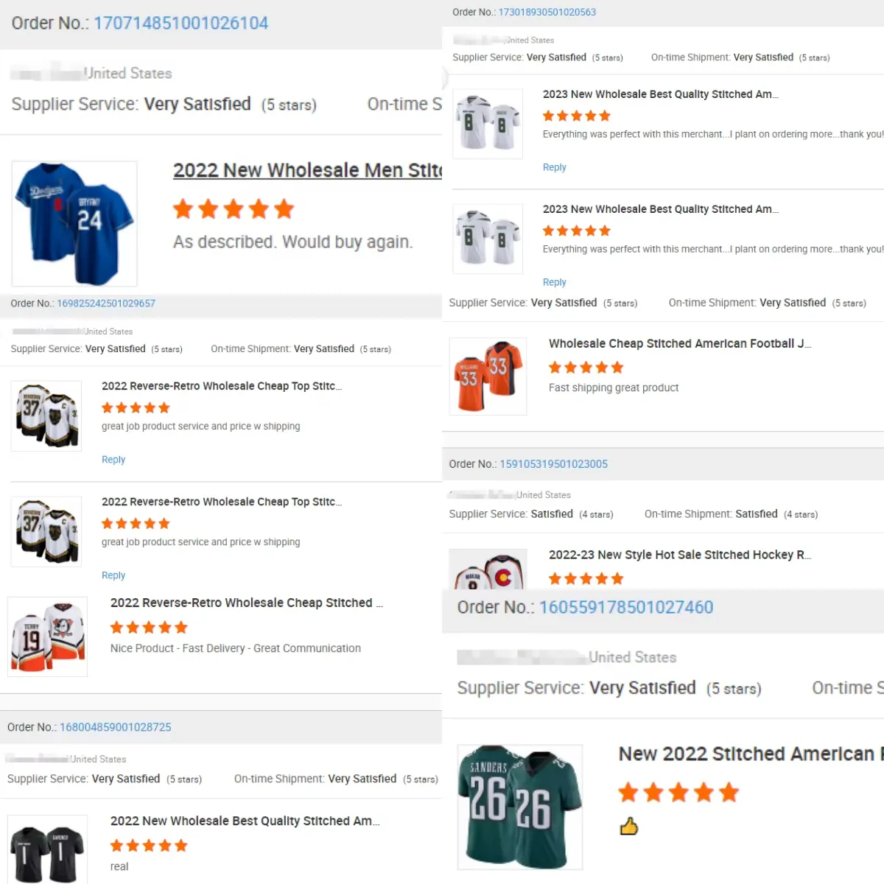
Task: Open order number 160559178501027460
Action: tap(625, 608)
